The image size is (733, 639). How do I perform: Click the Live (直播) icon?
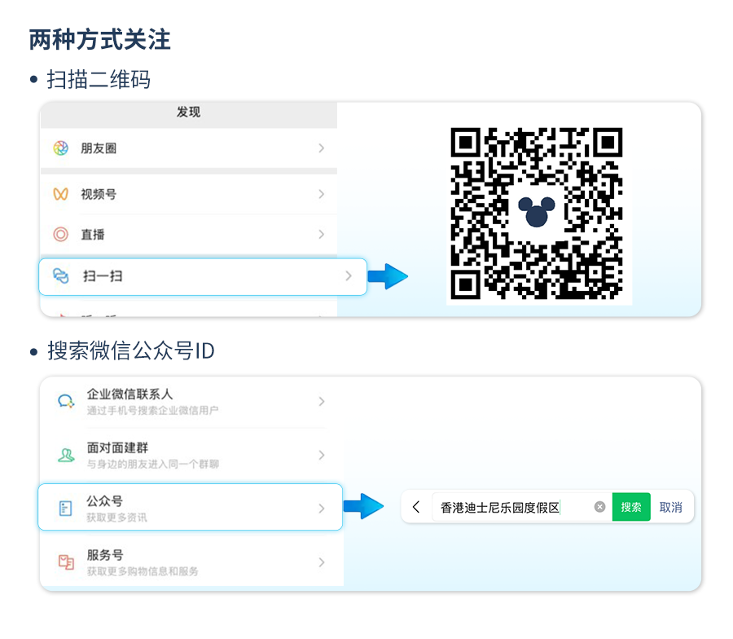[x=59, y=235]
